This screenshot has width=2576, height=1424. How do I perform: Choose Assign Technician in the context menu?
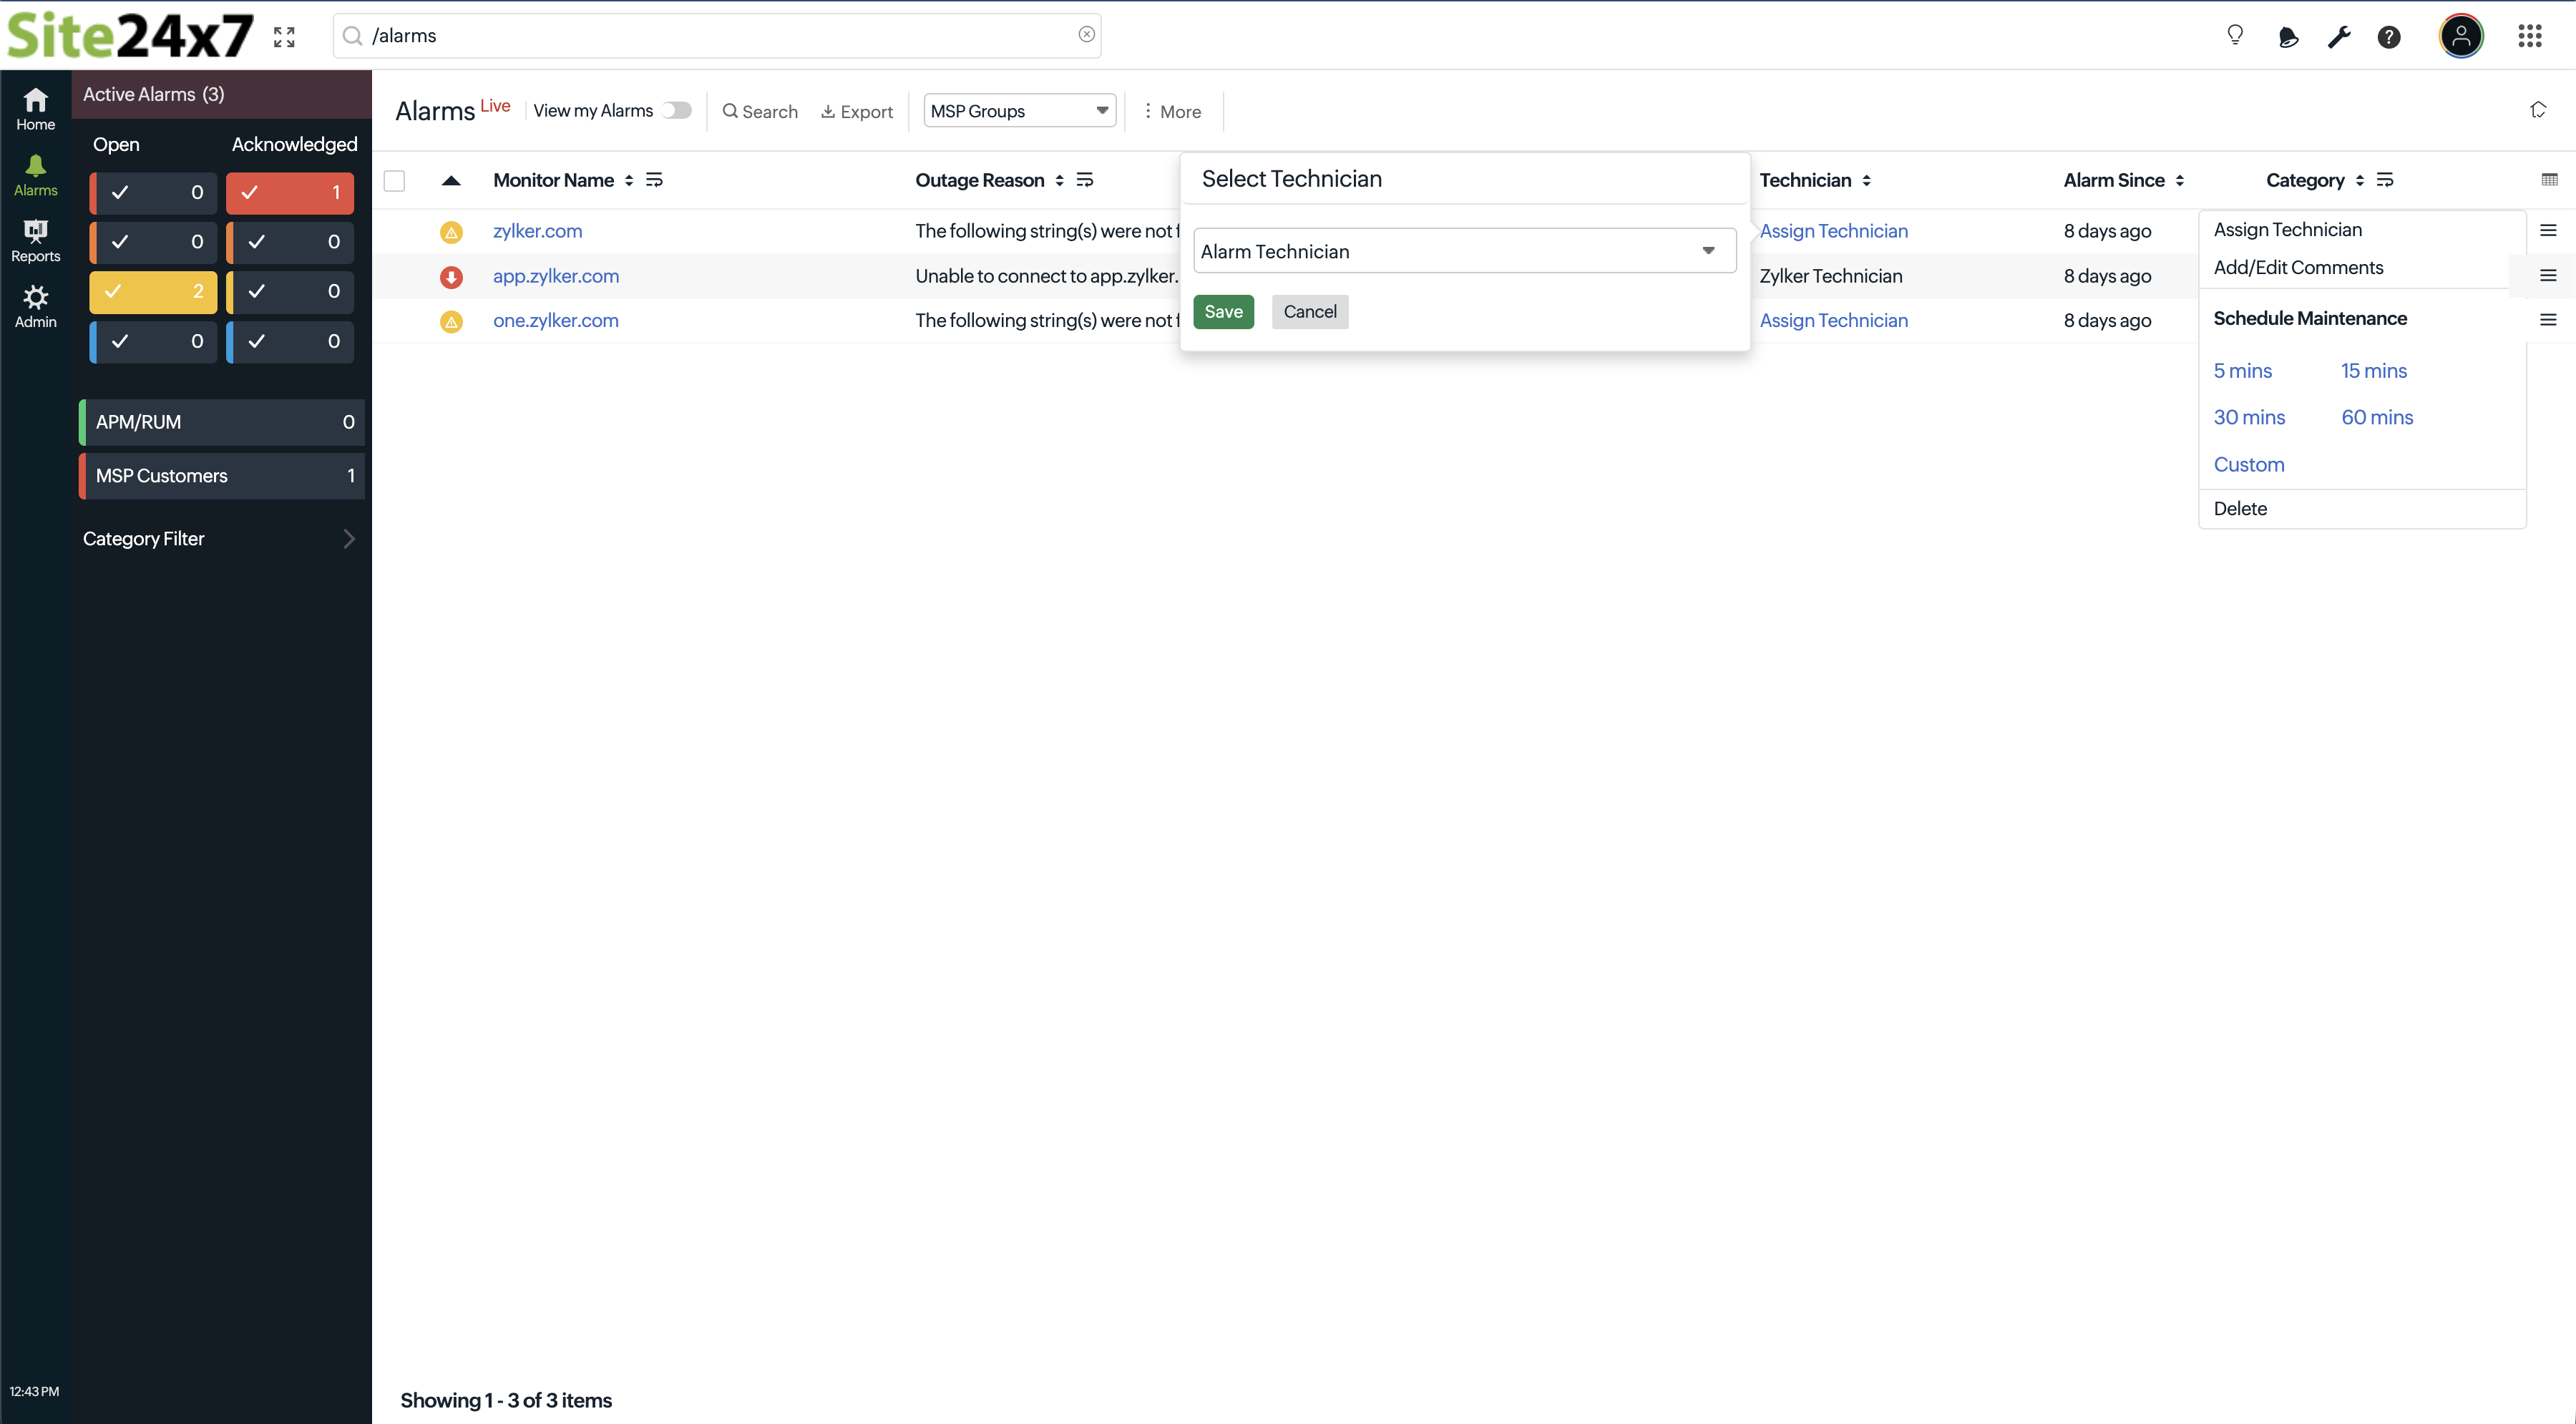point(2287,230)
